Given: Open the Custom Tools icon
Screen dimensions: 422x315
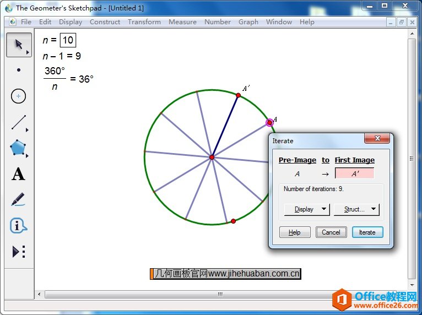Looking at the screenshot, I should tap(18, 252).
